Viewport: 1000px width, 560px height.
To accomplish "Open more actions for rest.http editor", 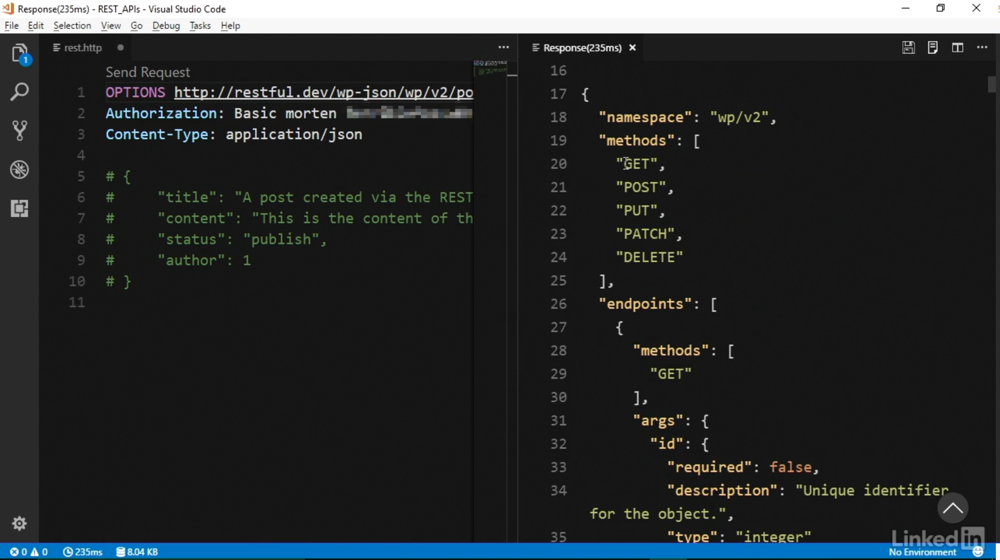I will pos(504,48).
